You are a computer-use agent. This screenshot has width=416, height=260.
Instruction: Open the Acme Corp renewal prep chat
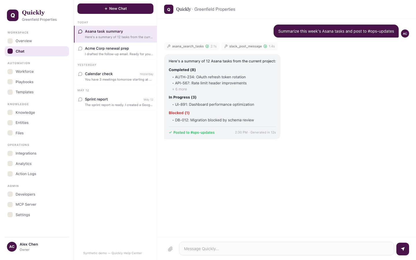pos(116,51)
